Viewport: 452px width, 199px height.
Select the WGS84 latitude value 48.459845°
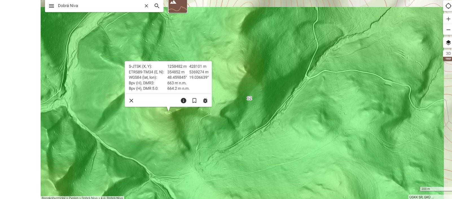click(177, 78)
